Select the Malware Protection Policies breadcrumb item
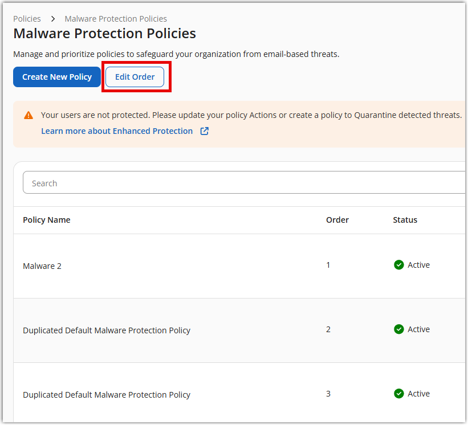This screenshot has height=425, width=468. pyautogui.click(x=116, y=19)
